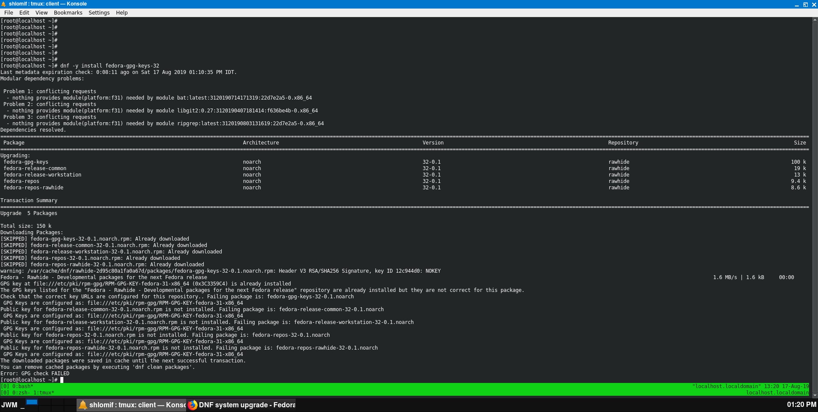Click 'fedora-gpg-keys' in the Upgrading list
818x412 pixels.
click(x=26, y=162)
